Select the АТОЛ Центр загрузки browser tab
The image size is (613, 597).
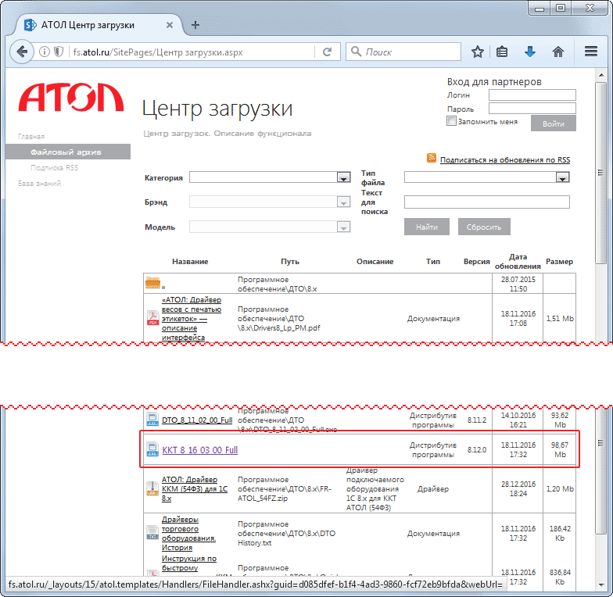pos(99,25)
